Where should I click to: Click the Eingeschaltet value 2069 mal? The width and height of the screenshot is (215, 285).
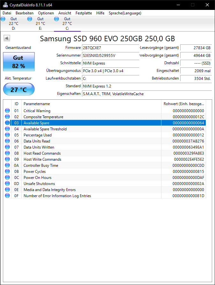pyautogui.click(x=196, y=71)
